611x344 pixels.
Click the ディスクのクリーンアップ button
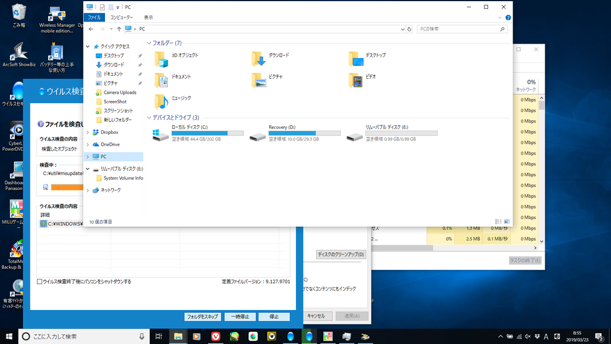341,254
